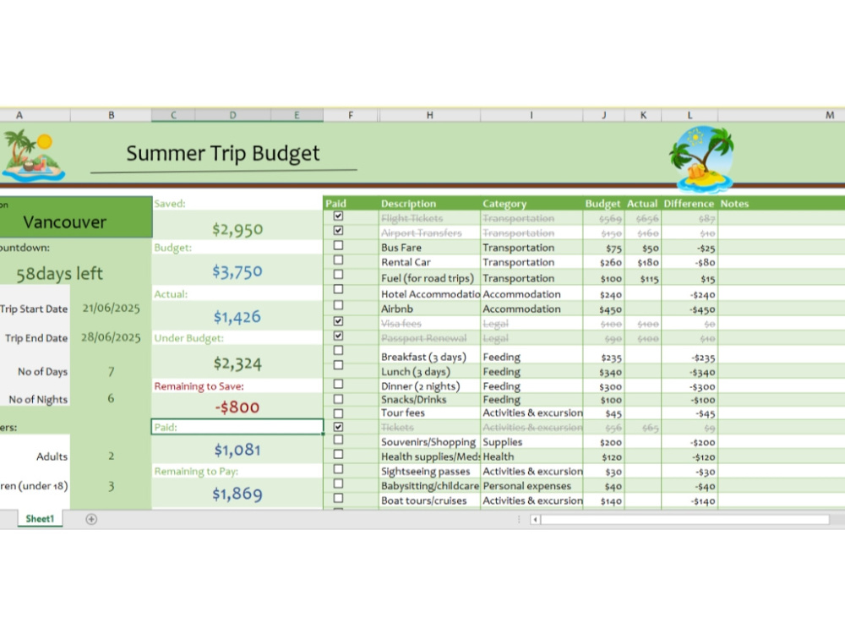Image resolution: width=845 pixels, height=634 pixels.
Task: Click the horizontal scrollbar track
Action: pos(685,520)
